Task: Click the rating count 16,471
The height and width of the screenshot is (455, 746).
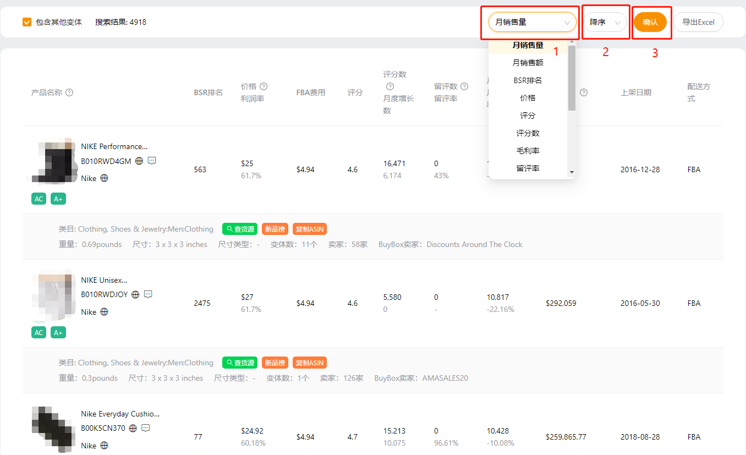Action: pos(394,163)
